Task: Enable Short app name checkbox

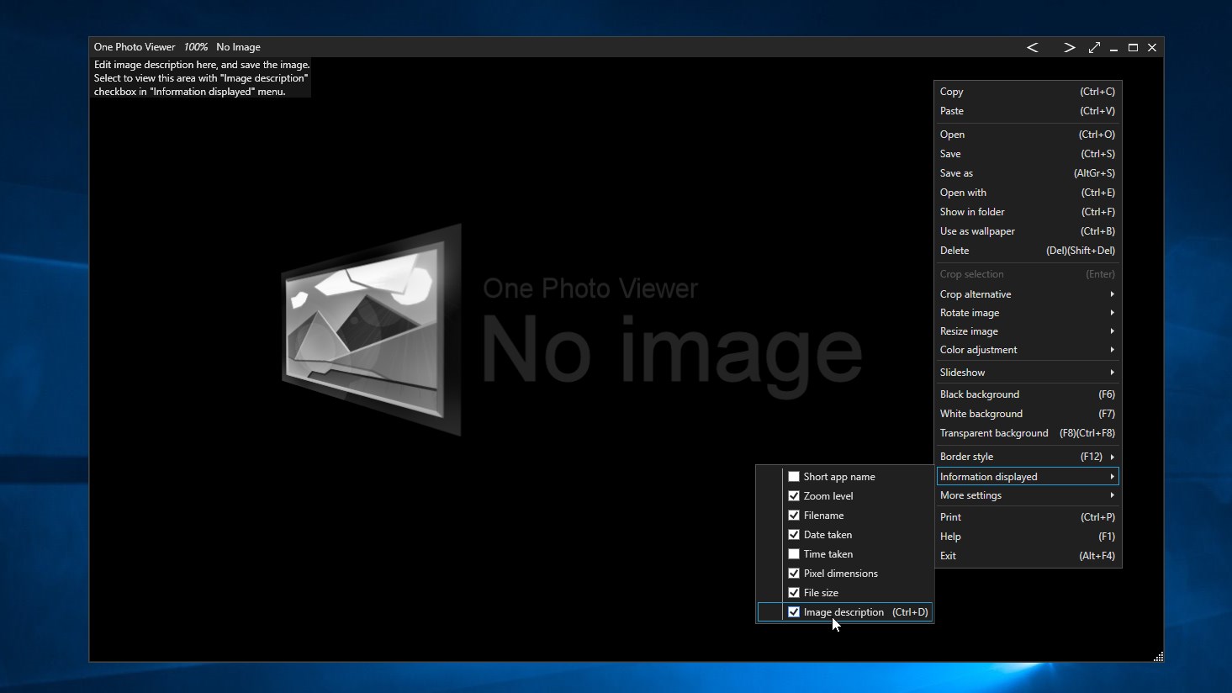Action: click(794, 477)
